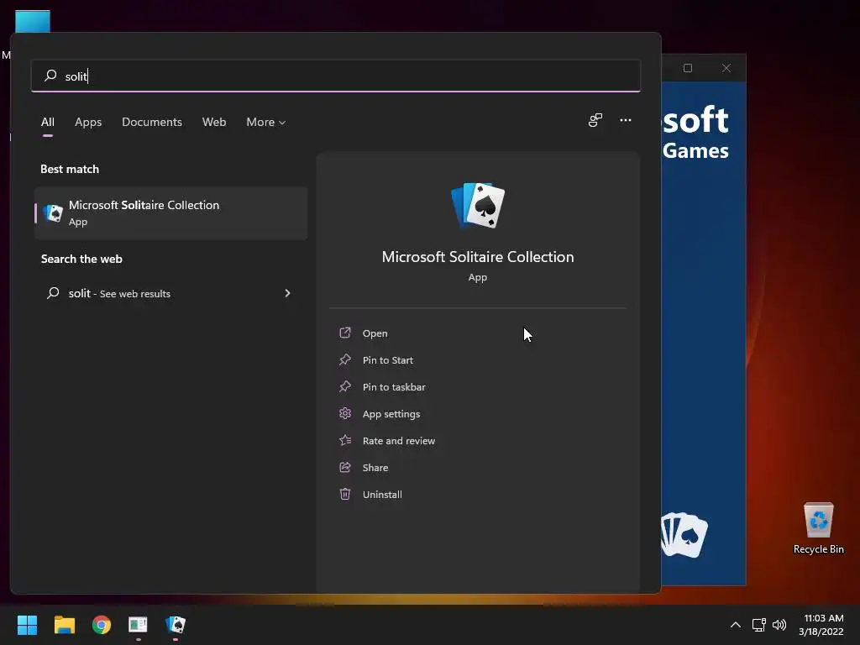Open the Windows Start button
The image size is (860, 645).
[27, 625]
